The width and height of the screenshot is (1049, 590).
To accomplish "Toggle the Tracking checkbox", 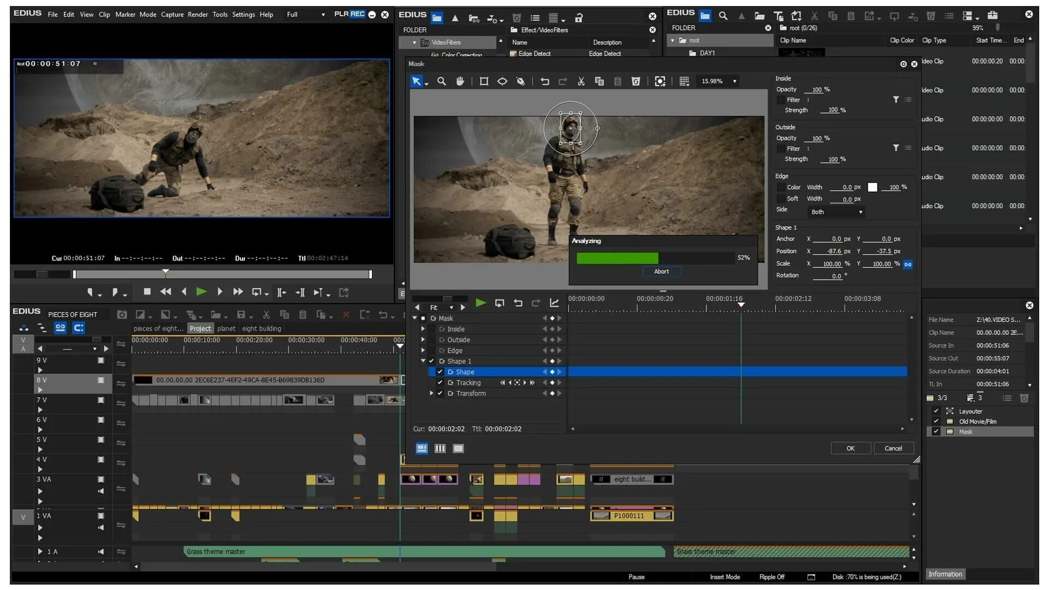I will [x=440, y=382].
